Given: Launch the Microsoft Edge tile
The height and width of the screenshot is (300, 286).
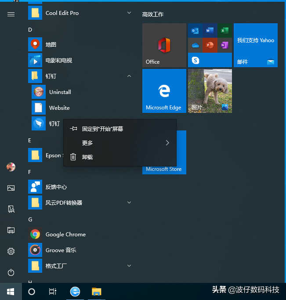Looking at the screenshot, I should coord(164,91).
